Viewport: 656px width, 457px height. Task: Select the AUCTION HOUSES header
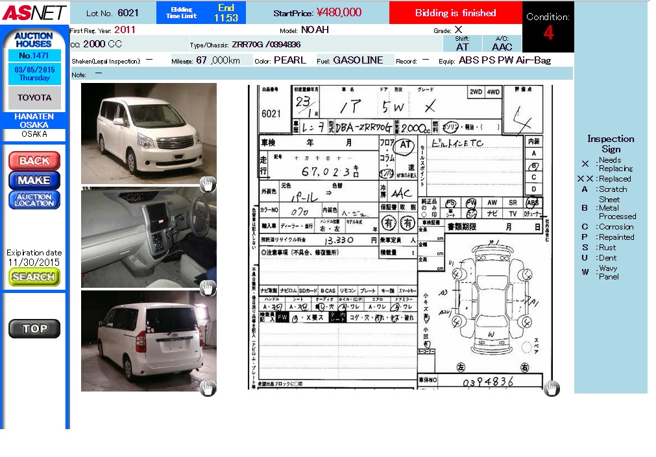(x=33, y=40)
